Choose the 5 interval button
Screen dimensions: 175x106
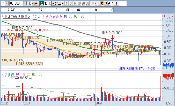[75, 3]
